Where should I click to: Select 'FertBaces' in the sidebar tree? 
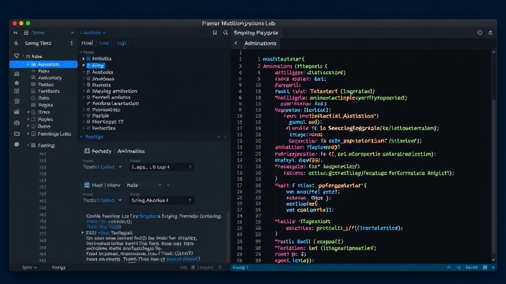pyautogui.click(x=49, y=91)
